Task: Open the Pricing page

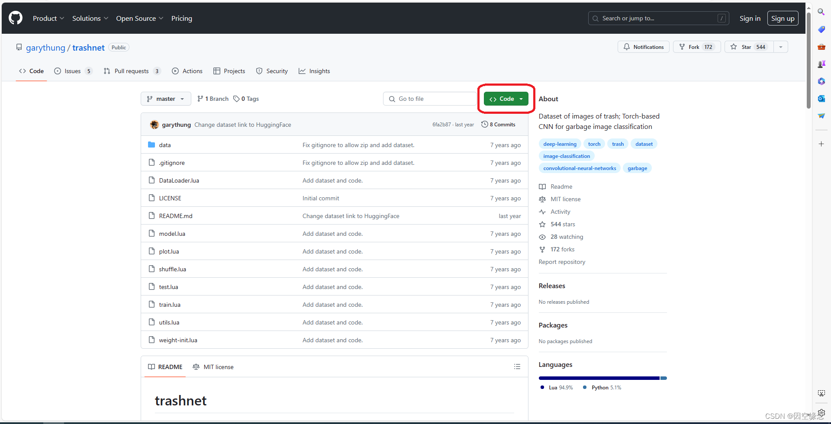Action: (182, 18)
